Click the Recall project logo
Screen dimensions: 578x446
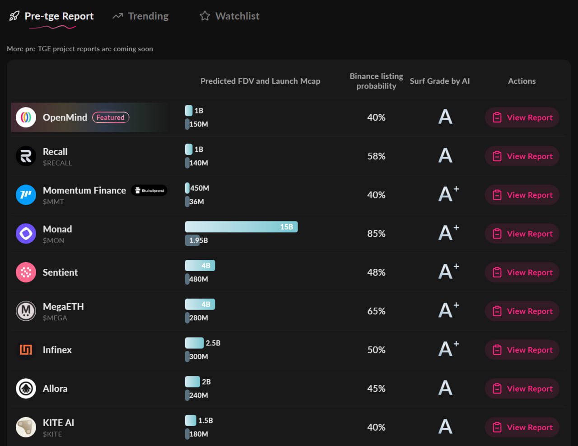(x=26, y=156)
